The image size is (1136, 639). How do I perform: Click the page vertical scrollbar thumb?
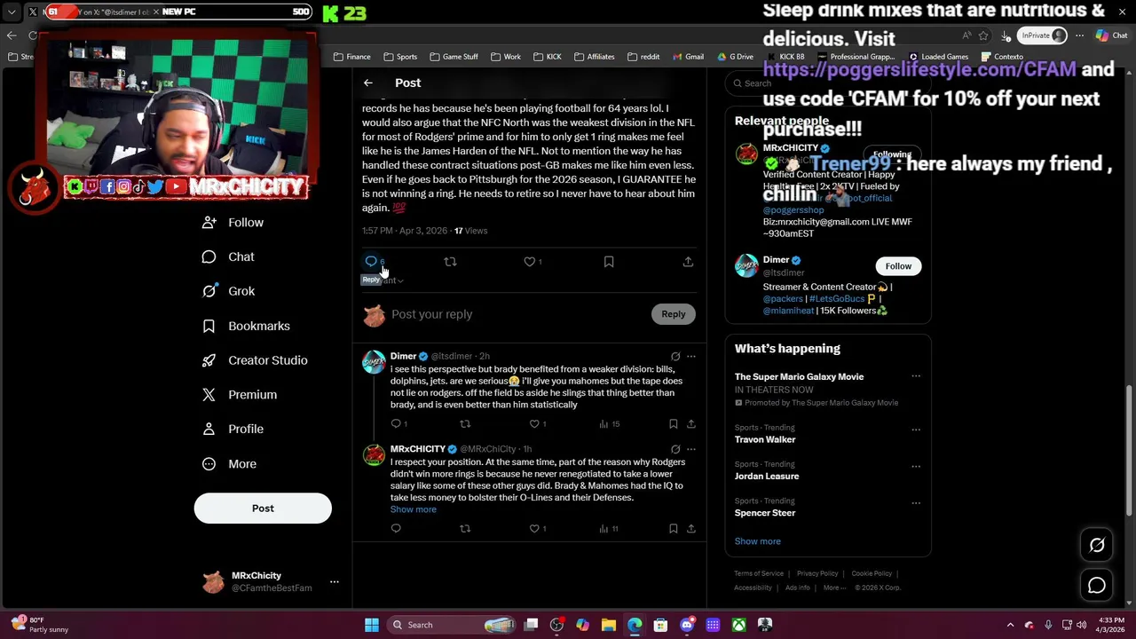(1129, 451)
